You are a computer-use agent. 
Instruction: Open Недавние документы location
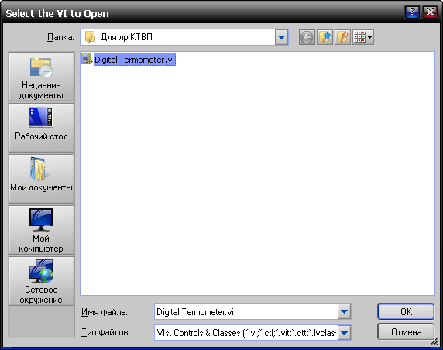[41, 77]
